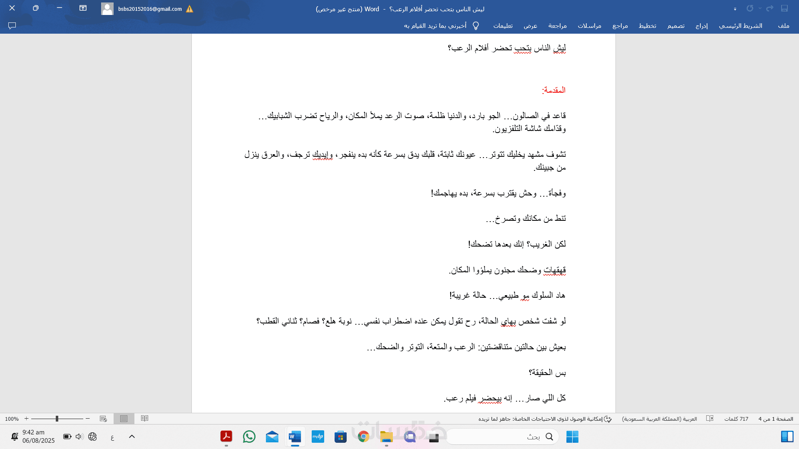
Task: Open WhatsApp from the taskbar
Action: coord(249,437)
